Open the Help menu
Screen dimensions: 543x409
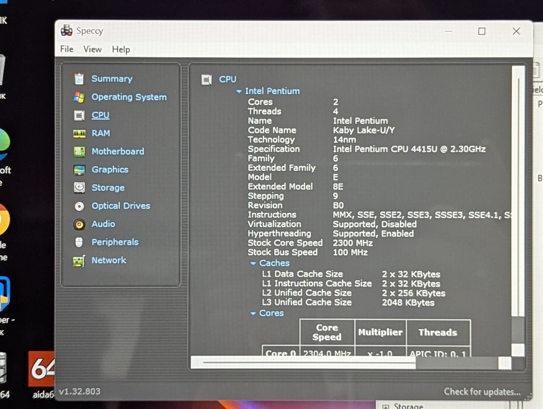[x=121, y=50]
